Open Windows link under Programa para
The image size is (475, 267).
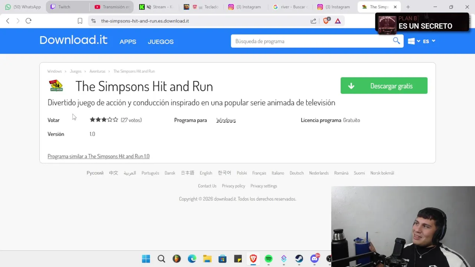[x=226, y=120]
